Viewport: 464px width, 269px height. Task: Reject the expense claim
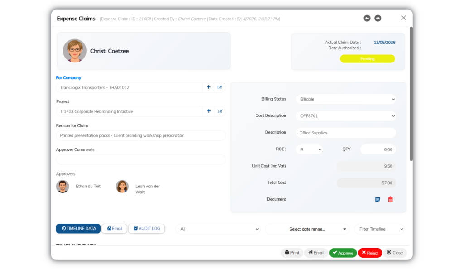point(370,253)
